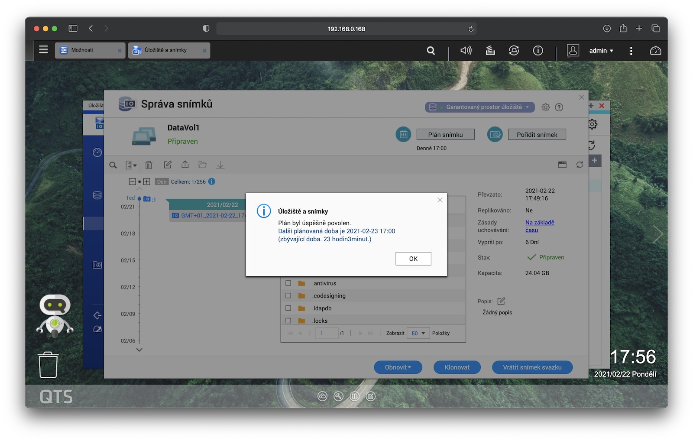Close the Úložiště a snímky info dialog
The height and width of the screenshot is (441, 693).
point(440,200)
